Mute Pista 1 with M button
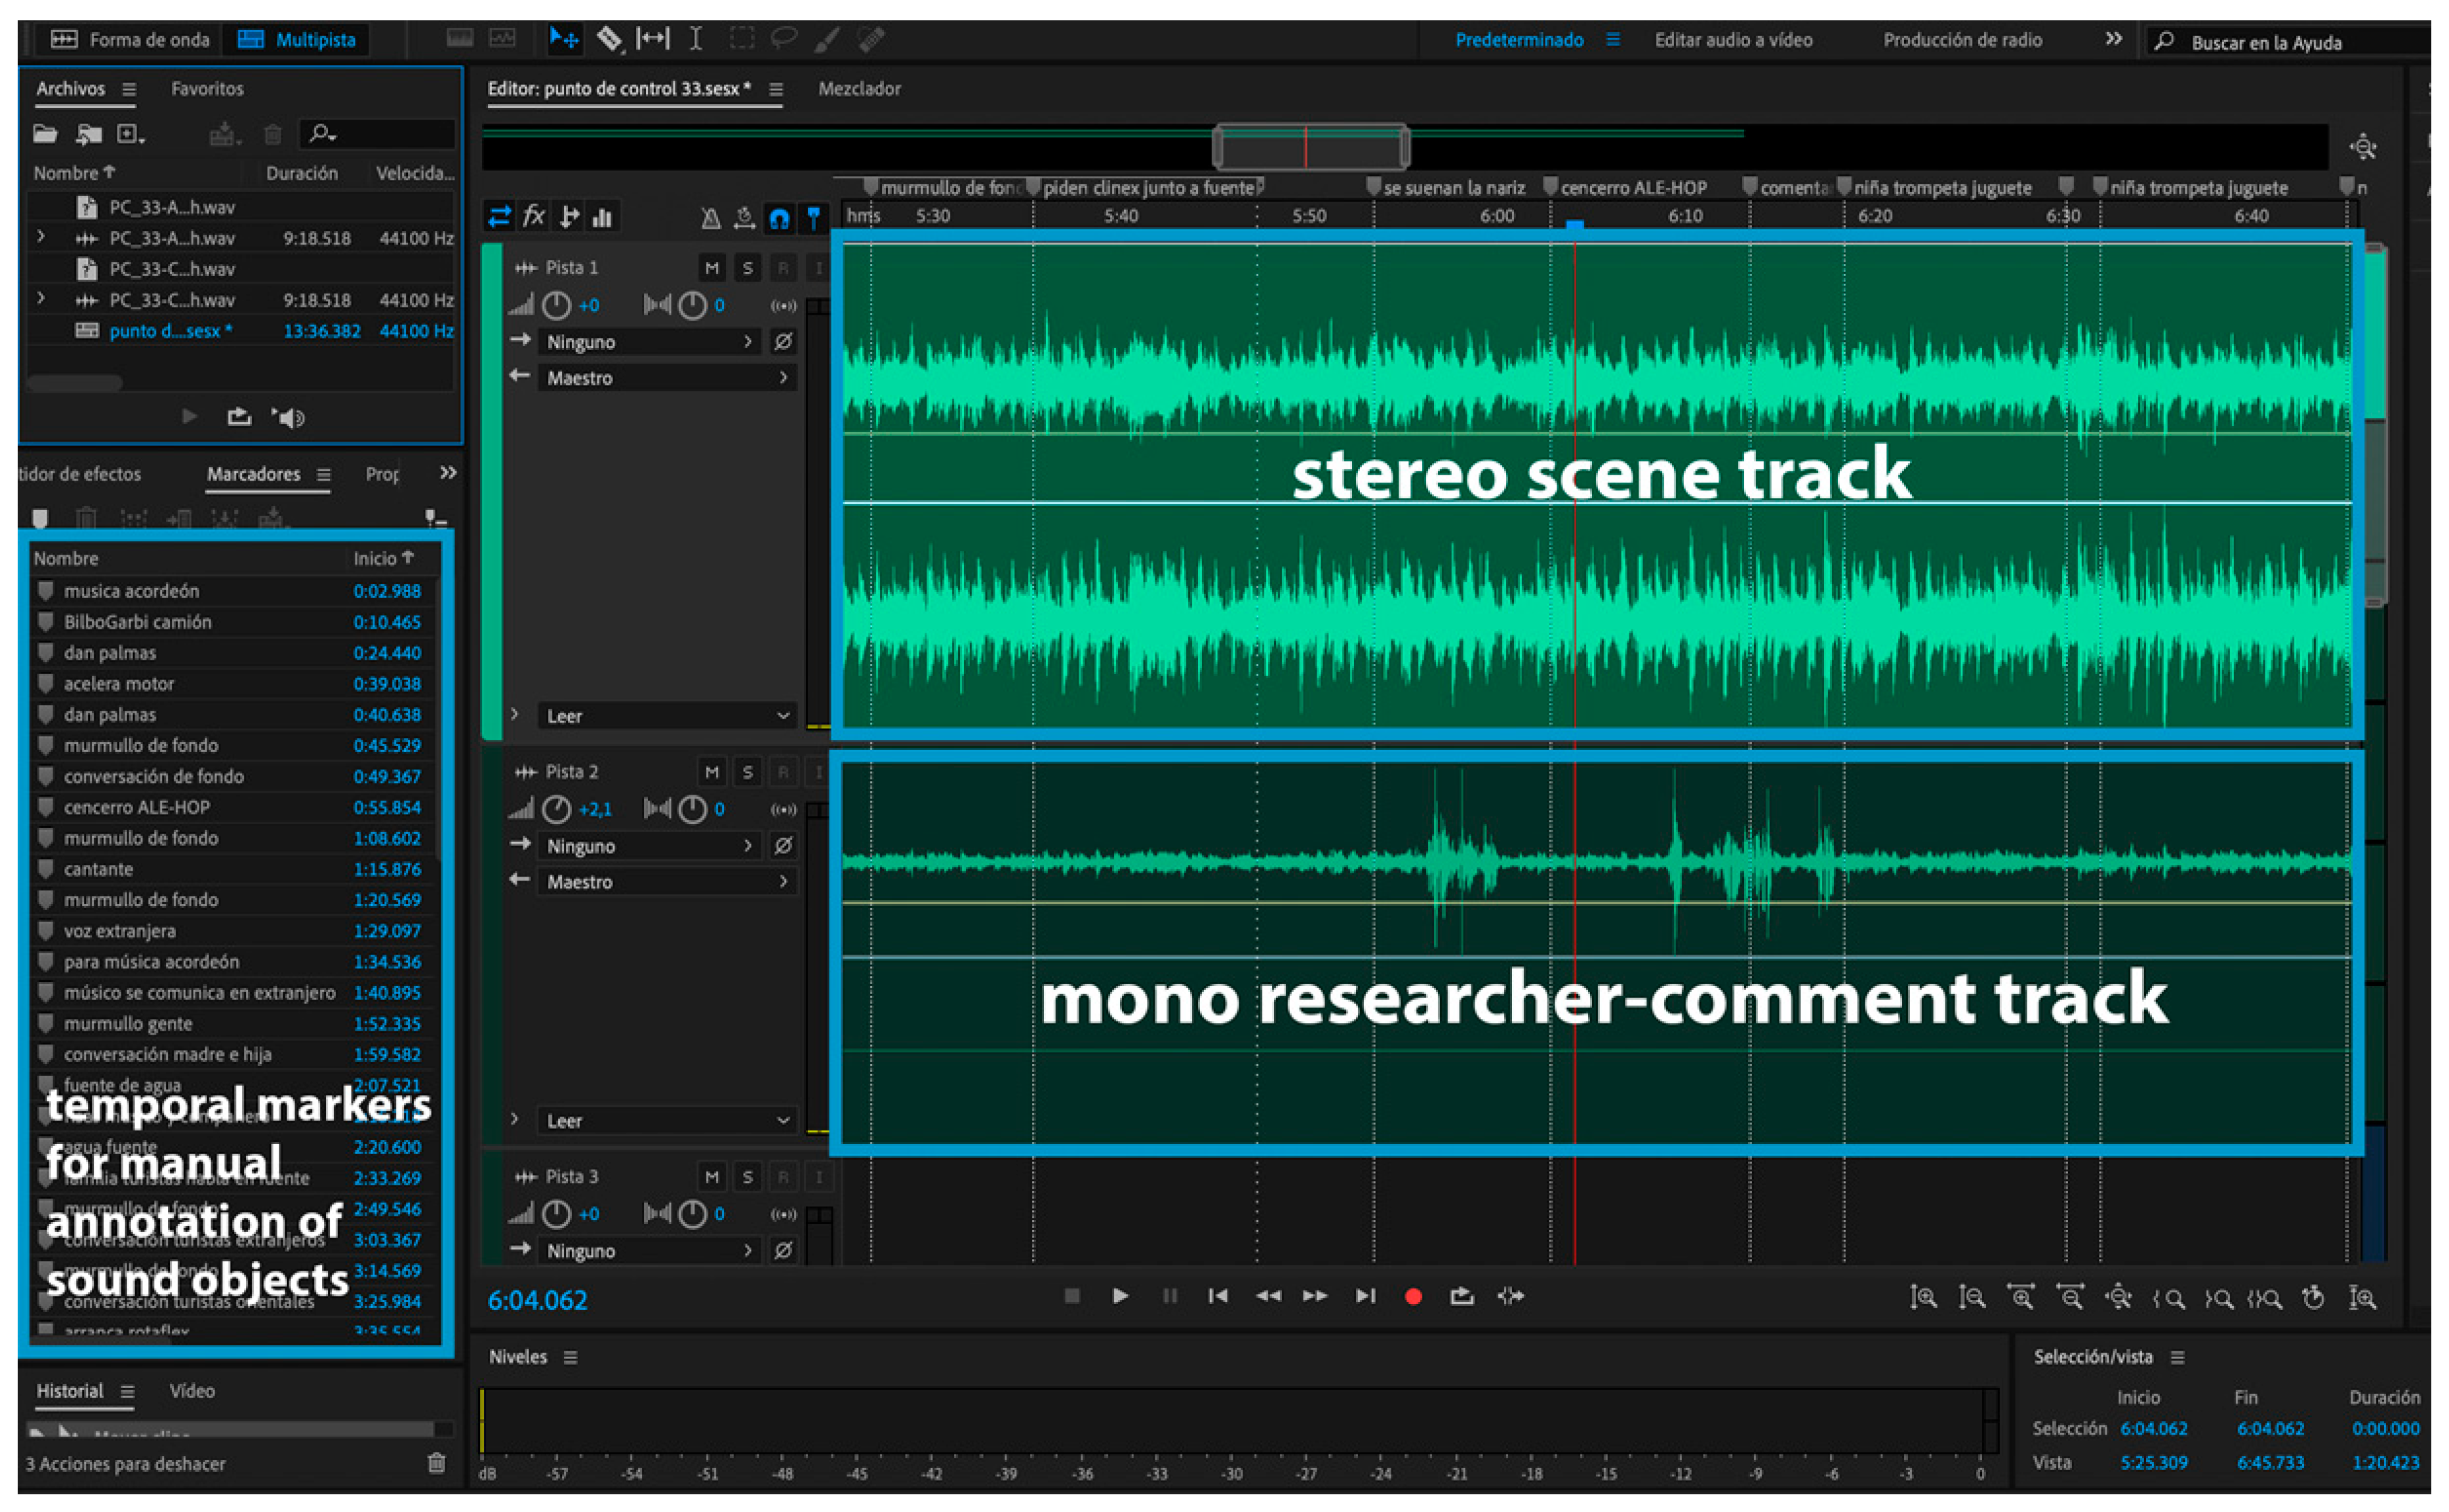This screenshot has width=2449, height=1512. (x=711, y=268)
